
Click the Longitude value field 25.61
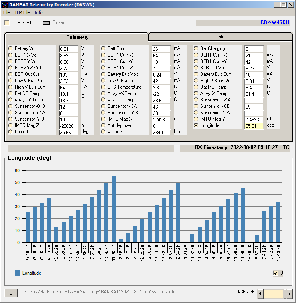(x=254, y=126)
